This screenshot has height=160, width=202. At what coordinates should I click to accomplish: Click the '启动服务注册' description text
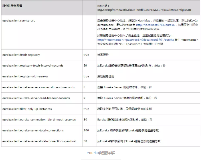pos(106,76)
